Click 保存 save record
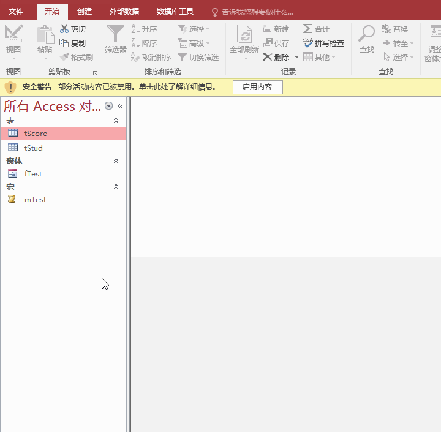 point(276,43)
